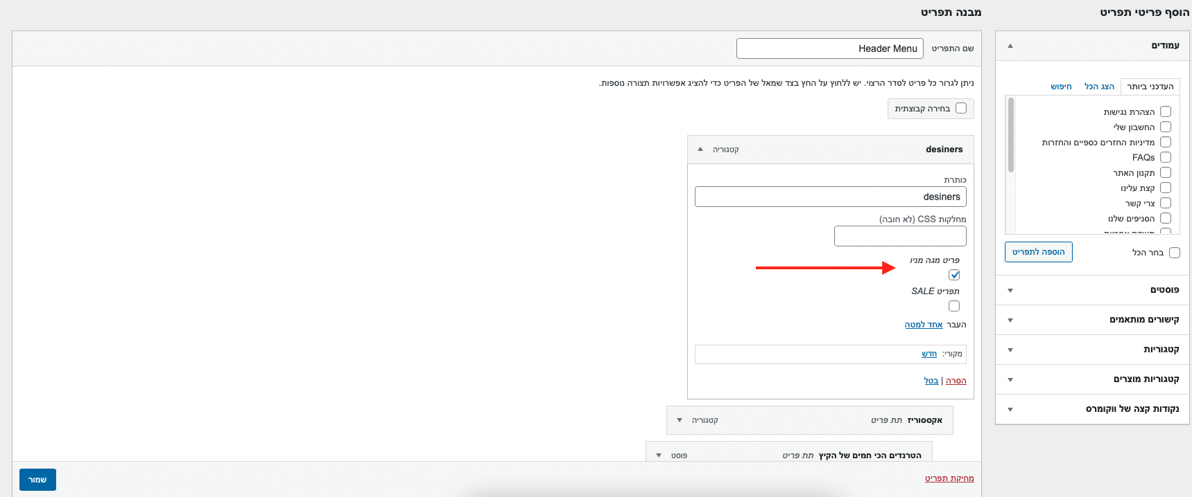Viewport: 1192px width, 497px height.
Task: Click the Header Menu name field
Action: tap(829, 48)
